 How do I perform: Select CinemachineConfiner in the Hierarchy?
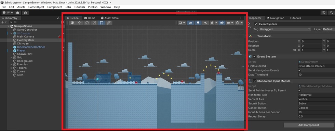pos(31,47)
